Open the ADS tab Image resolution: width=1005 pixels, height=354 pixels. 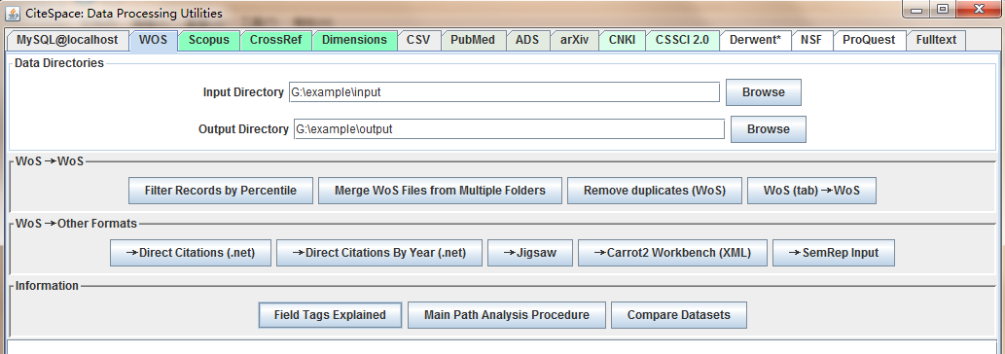527,40
